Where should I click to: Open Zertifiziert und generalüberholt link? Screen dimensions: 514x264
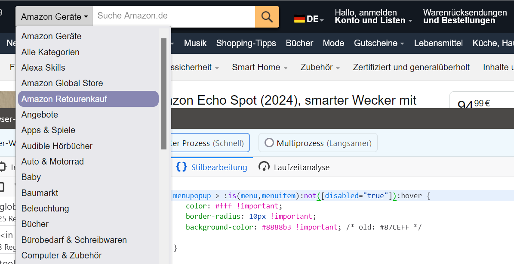click(x=411, y=67)
